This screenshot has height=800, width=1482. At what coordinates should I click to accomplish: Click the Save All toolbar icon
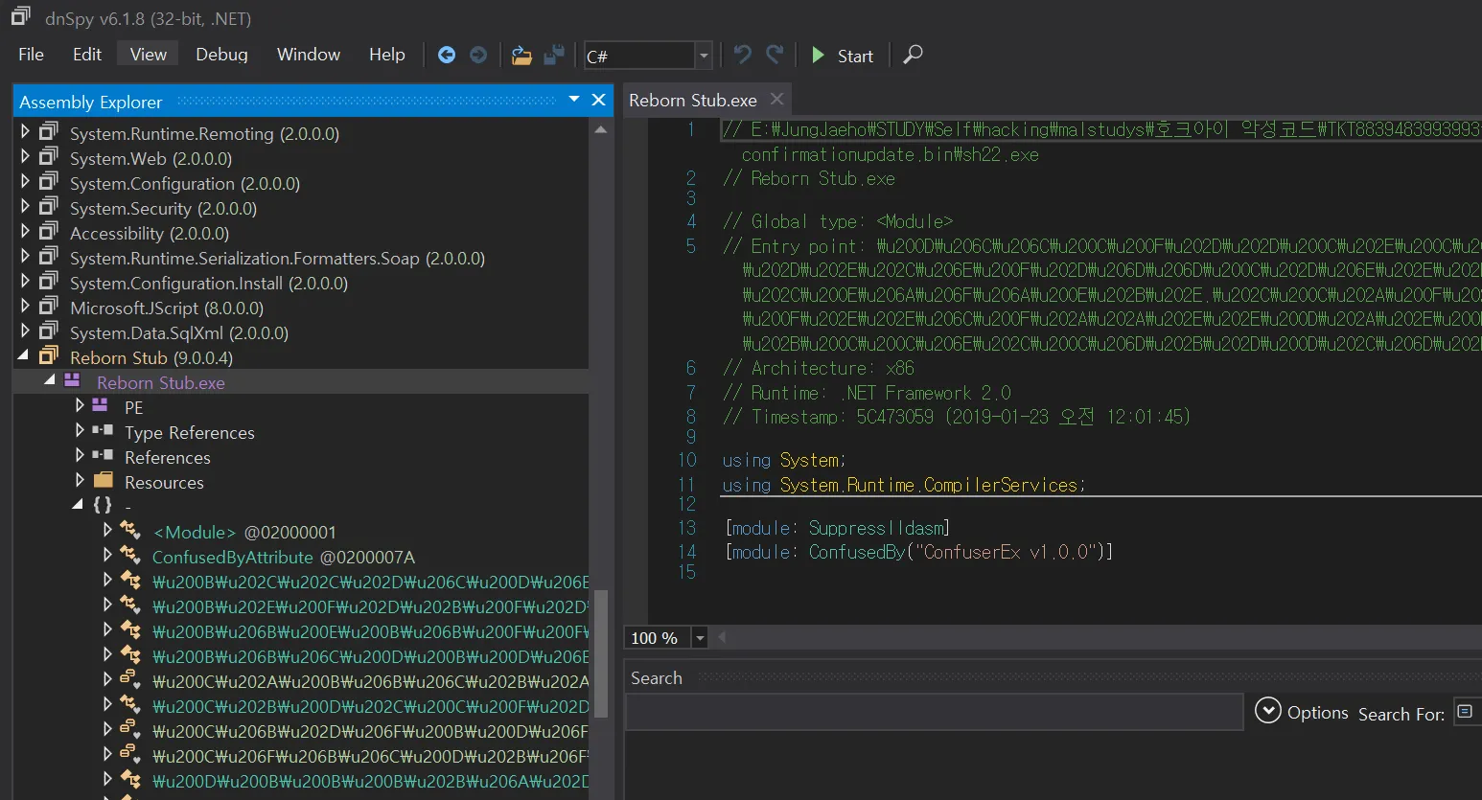tap(554, 56)
